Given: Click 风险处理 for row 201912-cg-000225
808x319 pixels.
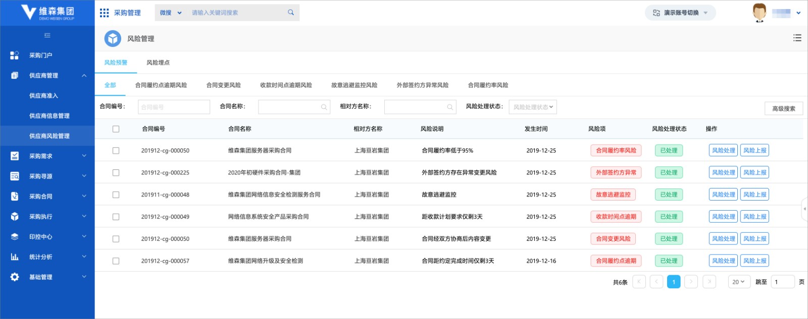Looking at the screenshot, I should click(x=724, y=172).
